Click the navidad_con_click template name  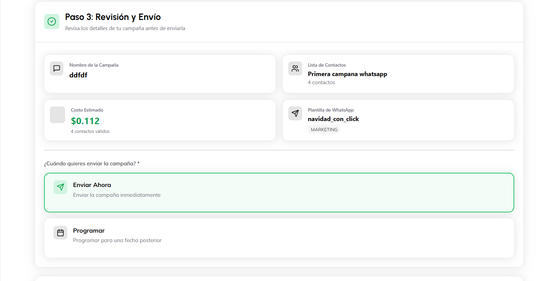pyautogui.click(x=333, y=119)
